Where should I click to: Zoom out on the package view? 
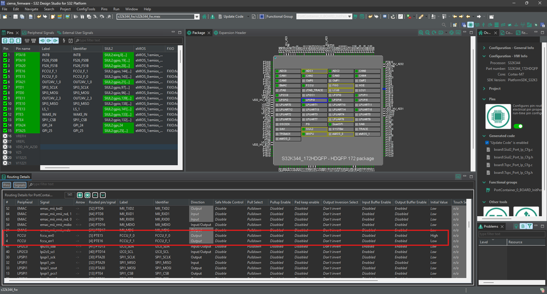tap(428, 33)
